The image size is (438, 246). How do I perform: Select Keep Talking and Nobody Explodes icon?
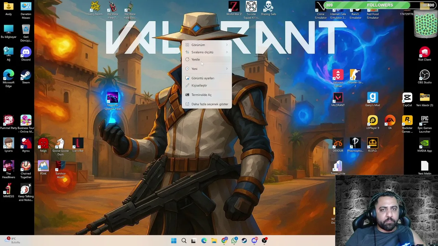point(26,193)
